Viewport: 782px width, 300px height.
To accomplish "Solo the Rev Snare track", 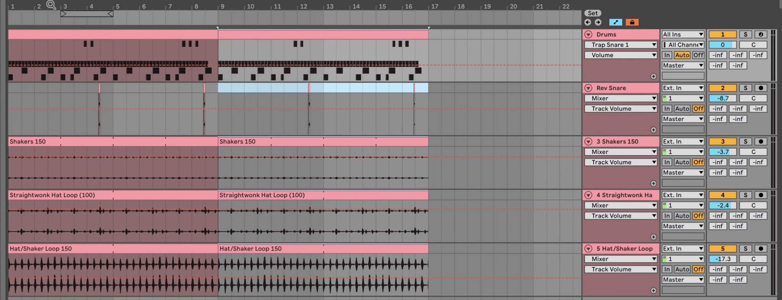I will pos(746,88).
